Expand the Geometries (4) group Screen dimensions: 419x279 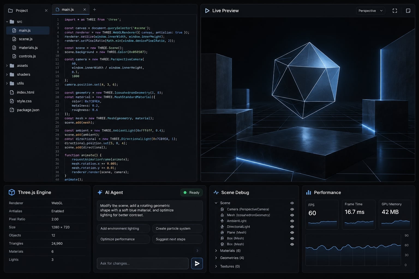click(216, 258)
